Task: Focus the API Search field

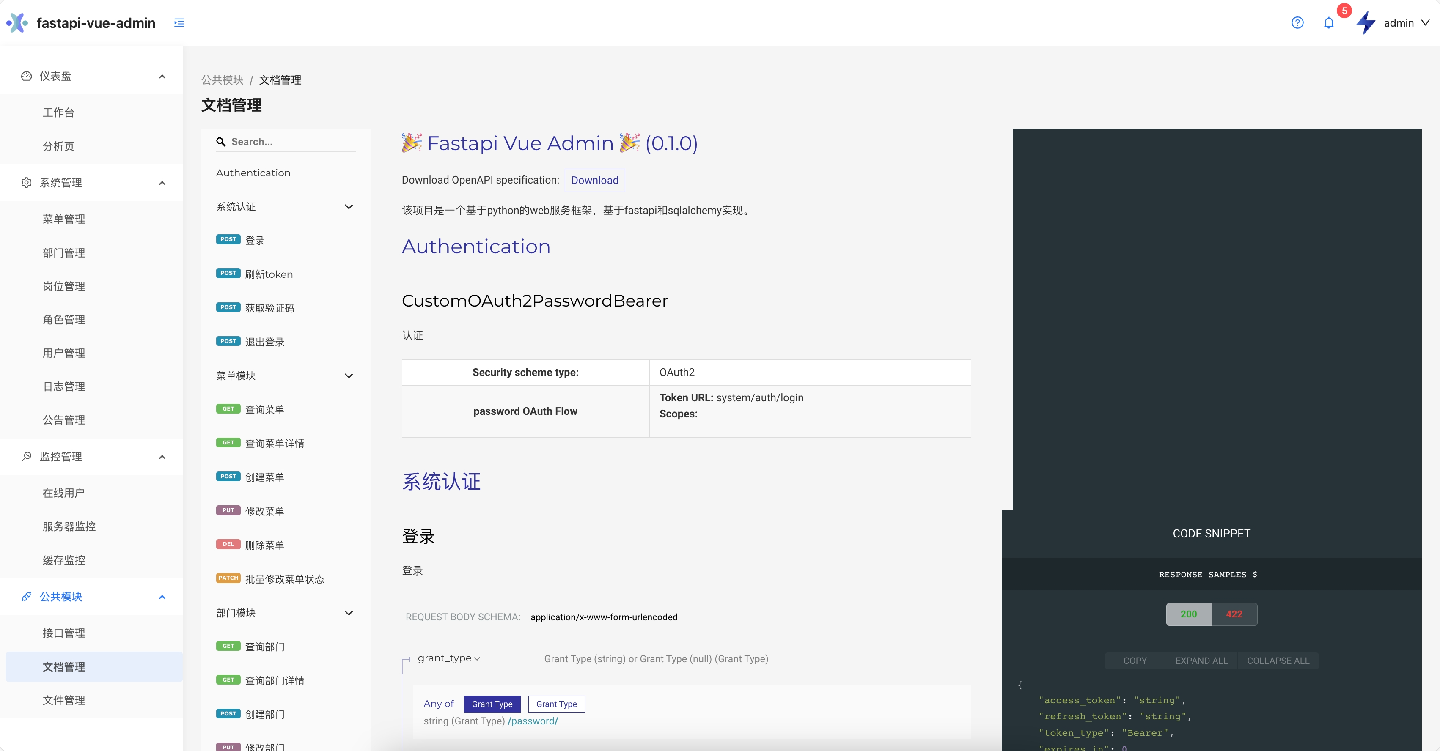Action: tap(286, 142)
